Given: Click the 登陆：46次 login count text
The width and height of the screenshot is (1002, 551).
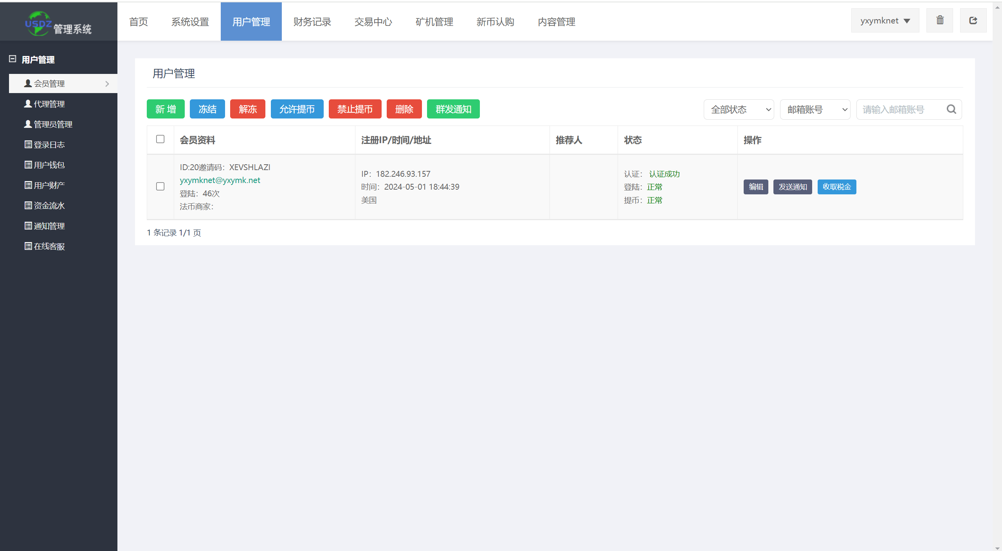Looking at the screenshot, I should click(x=200, y=194).
